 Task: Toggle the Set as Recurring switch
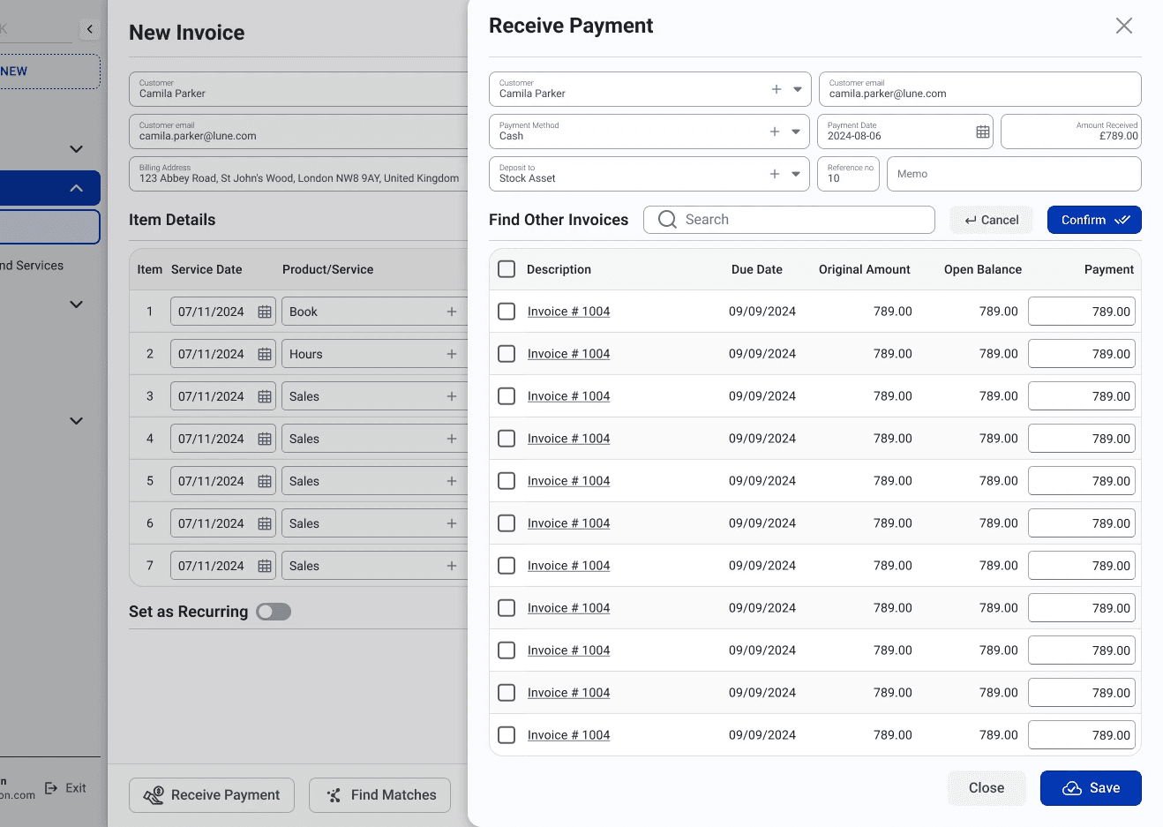[x=274, y=612]
